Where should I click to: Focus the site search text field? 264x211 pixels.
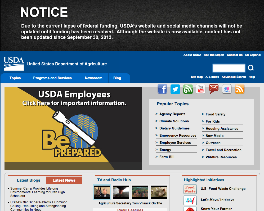click(x=229, y=68)
